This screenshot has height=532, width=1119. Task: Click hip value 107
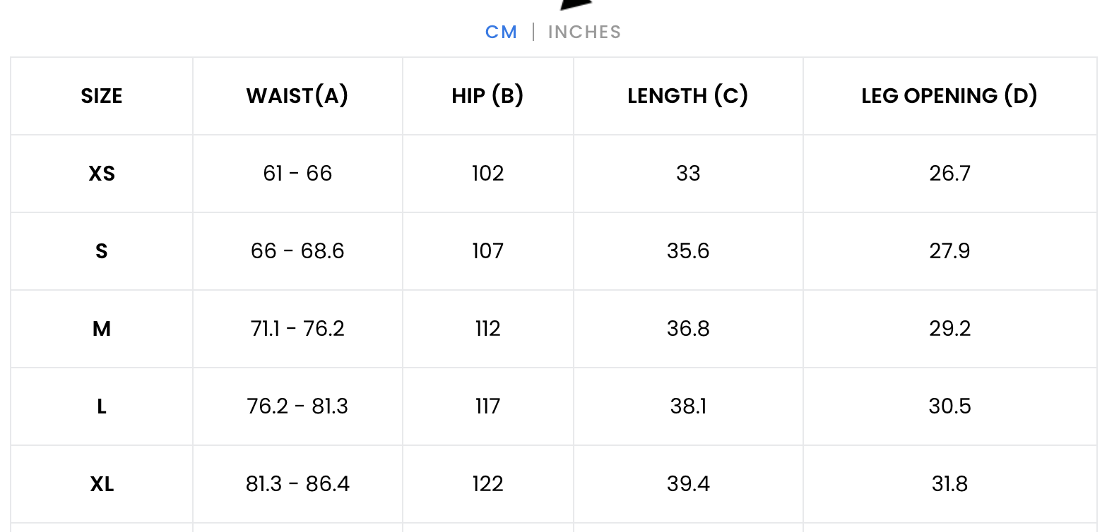(487, 251)
